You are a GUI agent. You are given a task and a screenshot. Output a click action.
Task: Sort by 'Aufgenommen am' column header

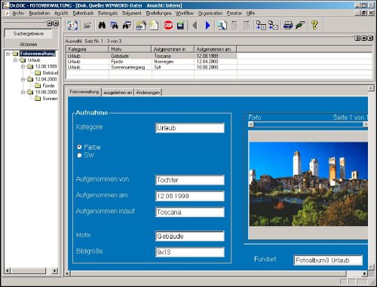[x=216, y=49]
